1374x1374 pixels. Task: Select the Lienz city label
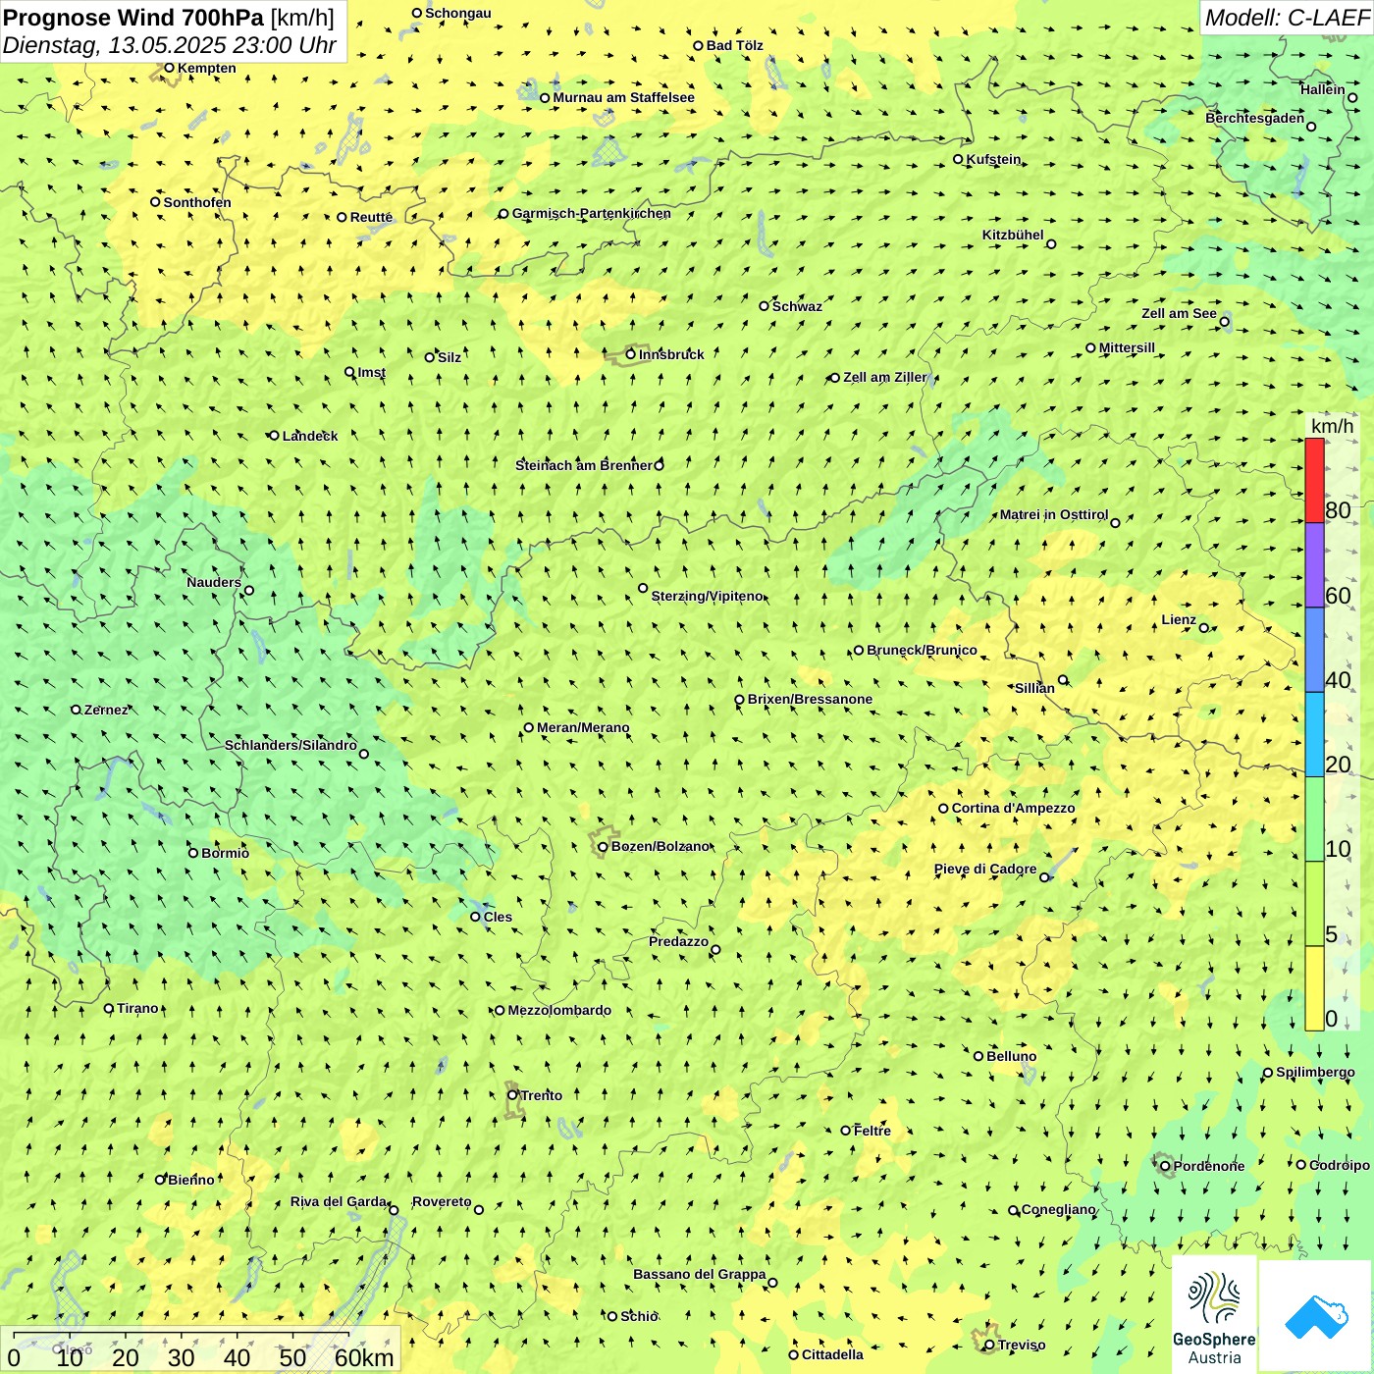pos(1179,619)
